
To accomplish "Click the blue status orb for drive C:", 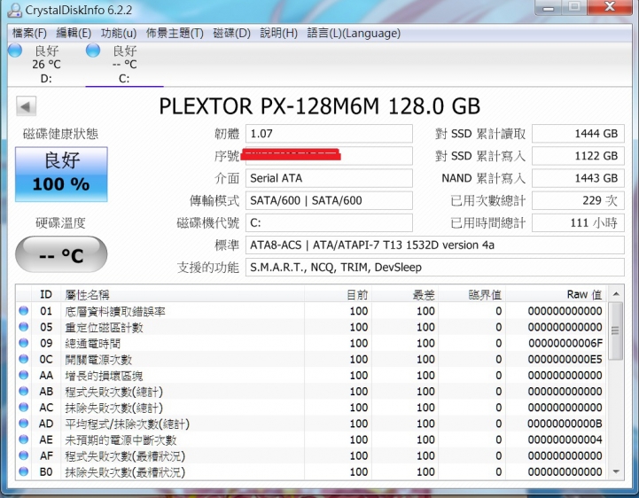I will pyautogui.click(x=93, y=51).
